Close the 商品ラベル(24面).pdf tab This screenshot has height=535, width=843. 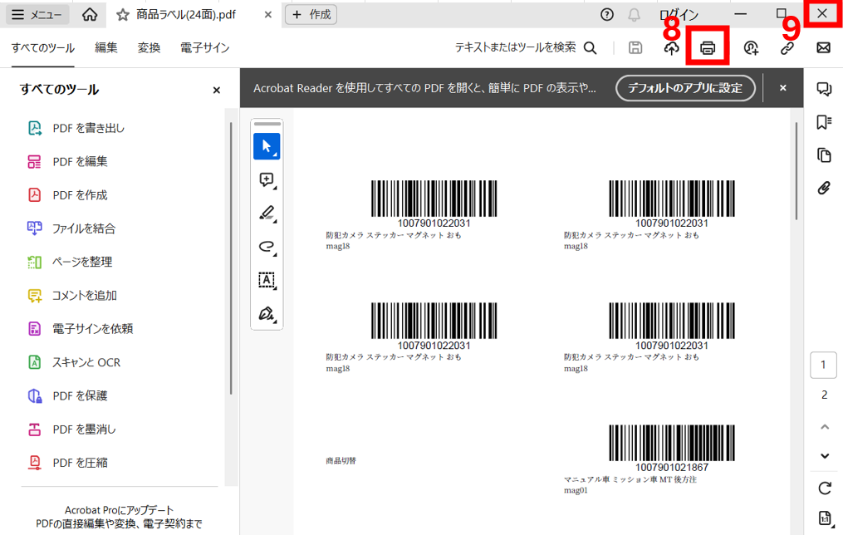point(267,15)
